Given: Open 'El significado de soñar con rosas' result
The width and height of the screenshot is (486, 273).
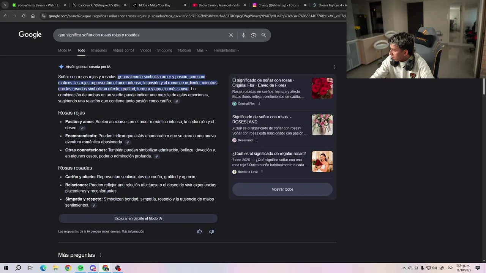Looking at the screenshot, I should click(263, 83).
